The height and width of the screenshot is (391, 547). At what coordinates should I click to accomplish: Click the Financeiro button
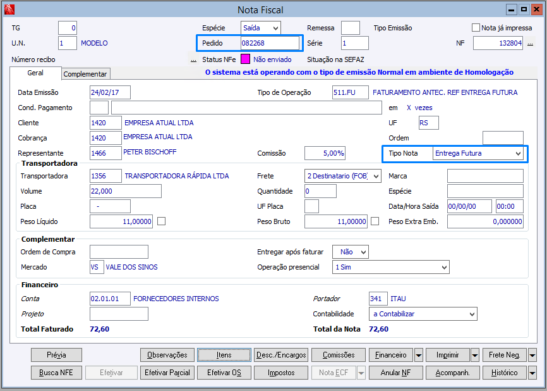point(391,355)
